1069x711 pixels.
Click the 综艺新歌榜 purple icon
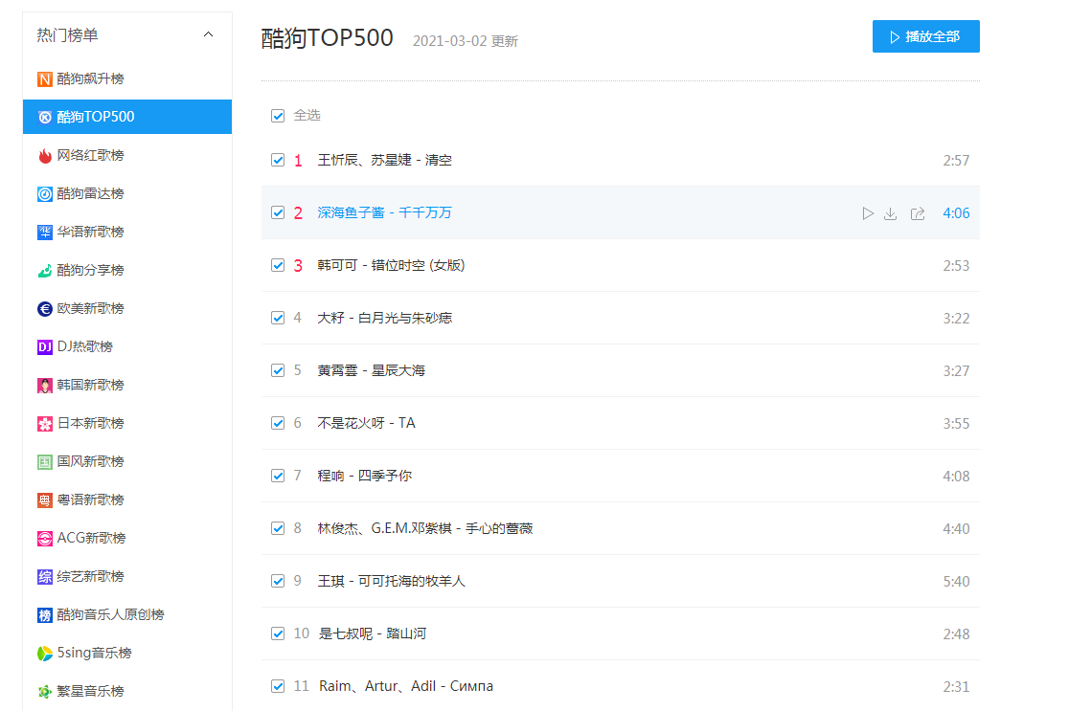click(44, 577)
